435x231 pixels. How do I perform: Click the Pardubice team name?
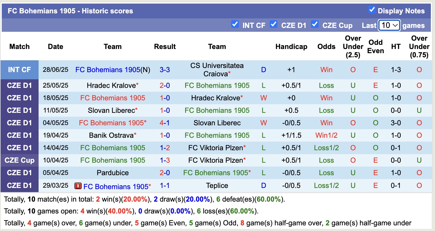point(113,173)
